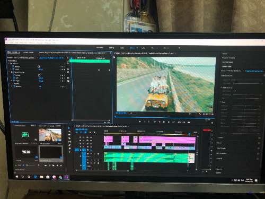This screenshot has width=265, height=199.
Task: Select the Ripple Edit tool
Action: tap(69, 135)
